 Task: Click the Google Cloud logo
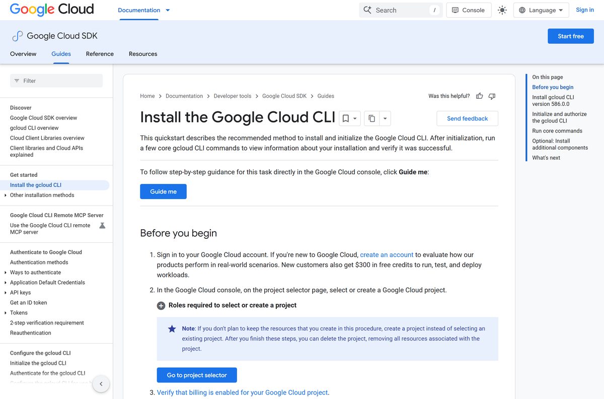(52, 10)
